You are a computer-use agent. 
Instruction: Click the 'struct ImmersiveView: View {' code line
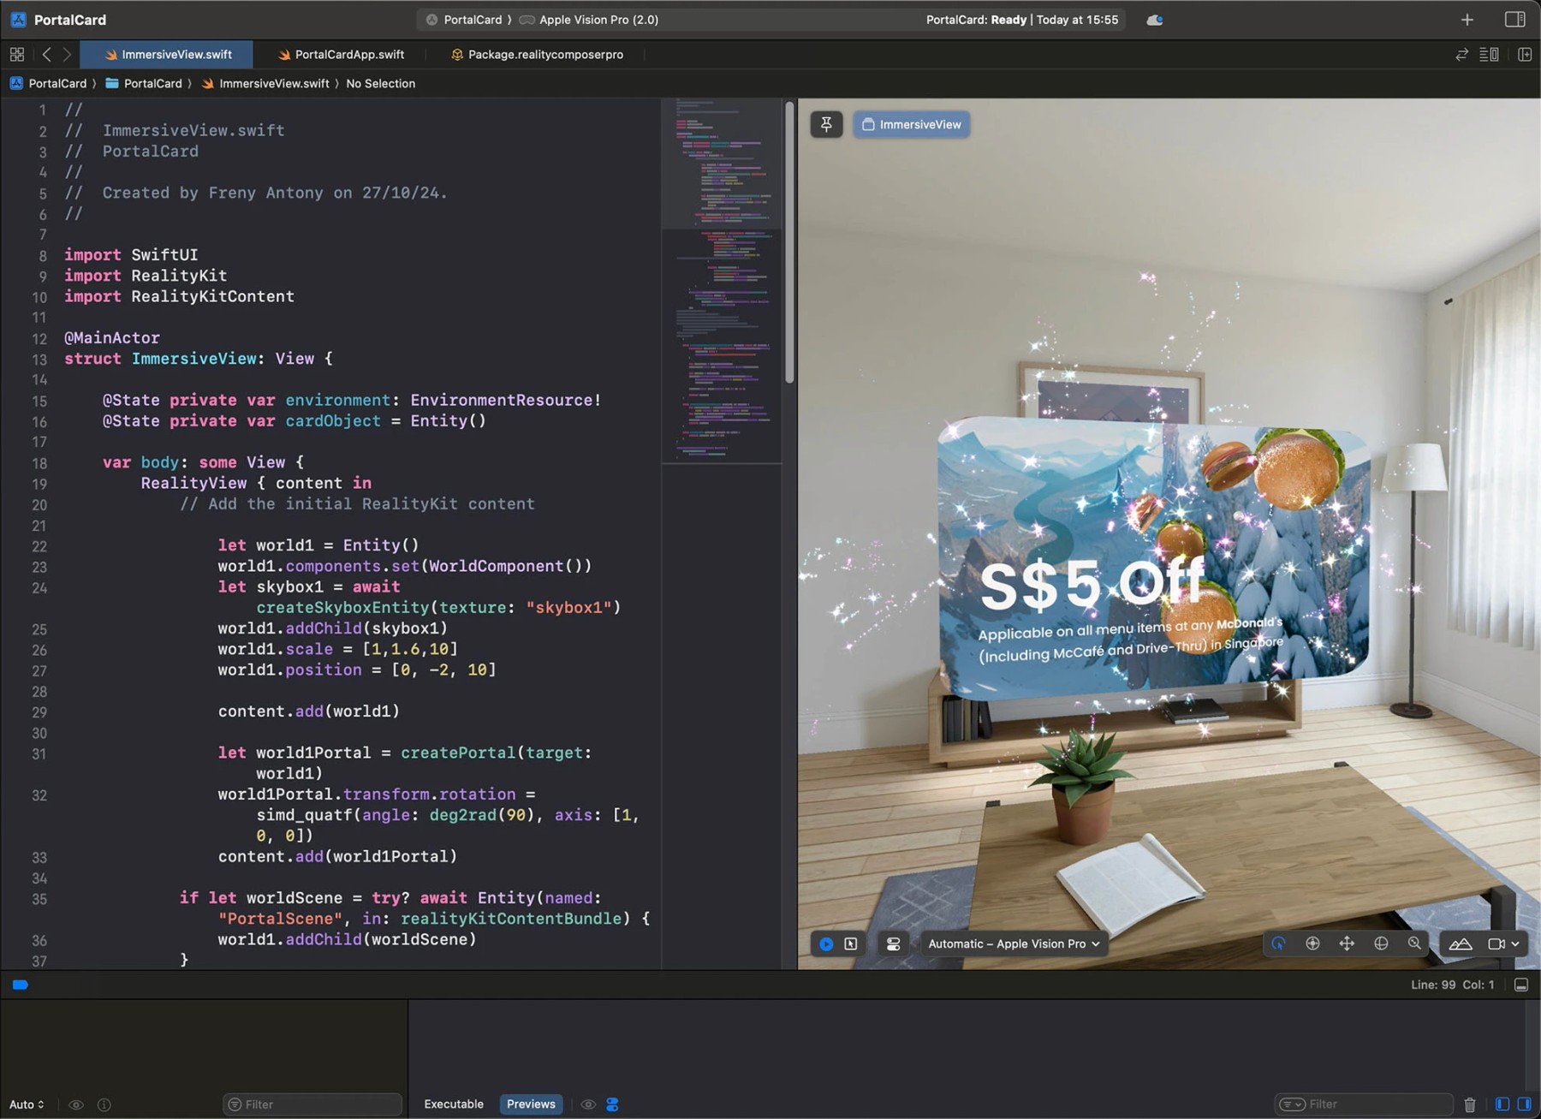pos(199,359)
